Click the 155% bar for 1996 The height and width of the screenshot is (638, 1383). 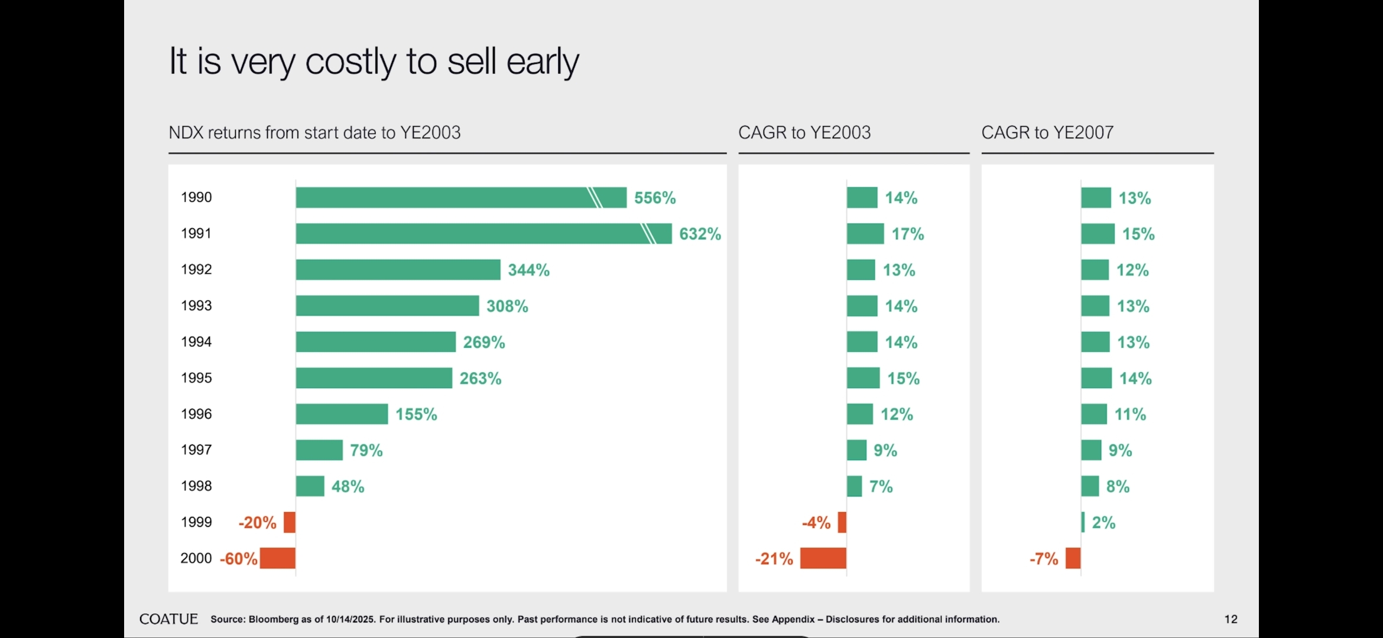342,414
